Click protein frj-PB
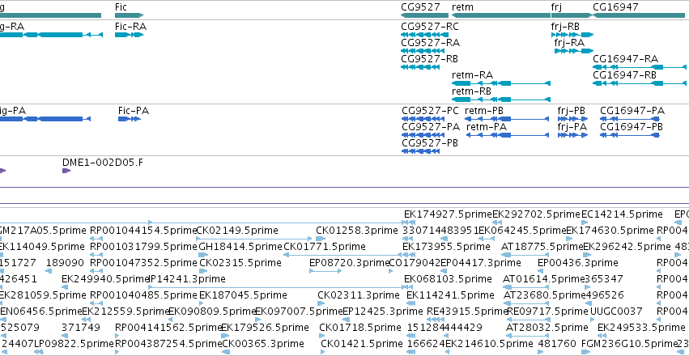This screenshot has height=356, width=689. tap(572, 111)
